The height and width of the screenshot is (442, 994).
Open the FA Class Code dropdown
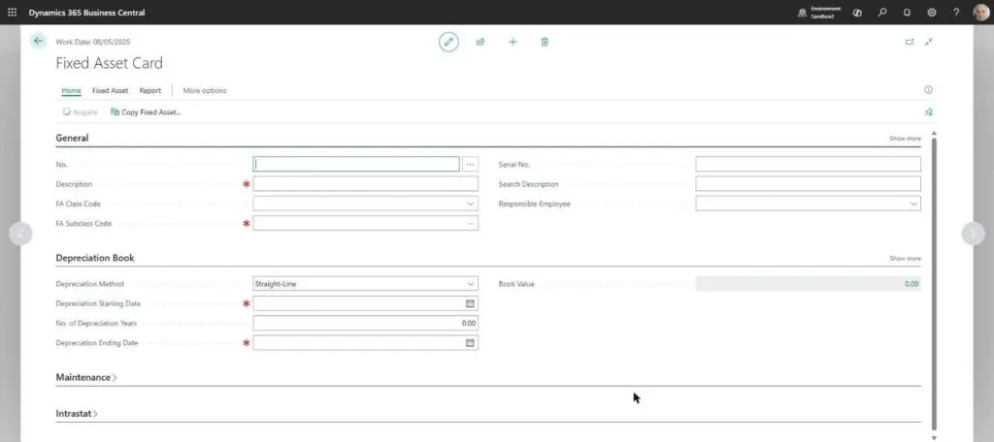[x=471, y=204]
